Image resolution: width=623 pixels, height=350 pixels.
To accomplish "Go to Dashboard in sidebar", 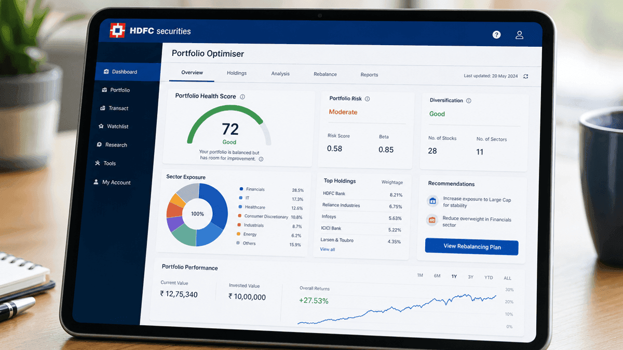I will click(x=128, y=72).
